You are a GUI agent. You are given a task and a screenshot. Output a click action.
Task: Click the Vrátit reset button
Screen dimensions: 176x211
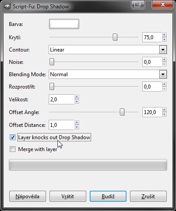tap(68, 196)
